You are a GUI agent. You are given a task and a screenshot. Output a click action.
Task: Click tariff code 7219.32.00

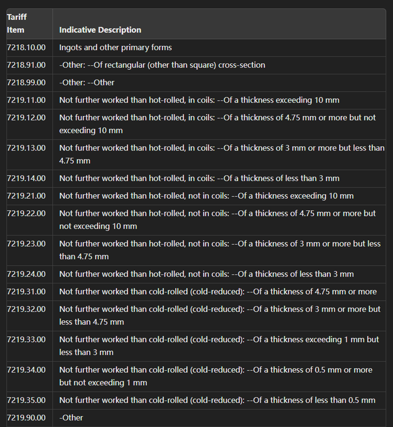[x=26, y=309]
